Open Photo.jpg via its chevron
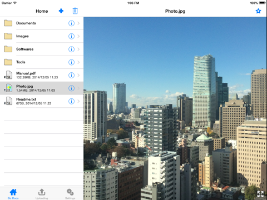Screen dimensions: 267x200 [78, 88]
